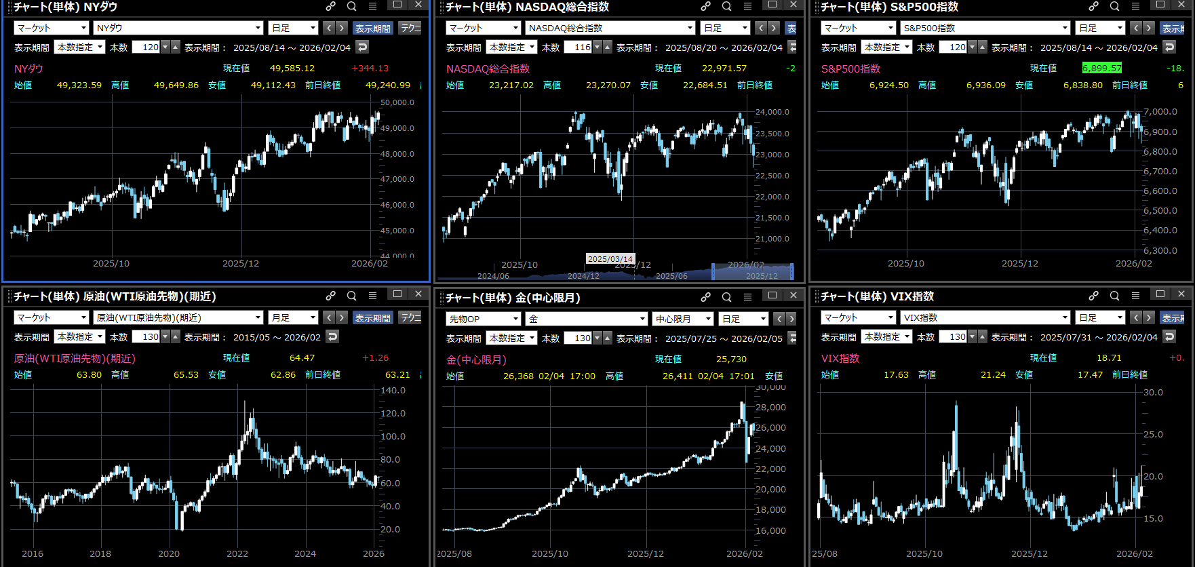Open the hamburger menu of S&P500指数 panel
This screenshot has width=1195, height=567.
click(1135, 6)
